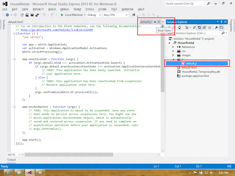Screen dimensions: 235x176
Task: Click the Navigate Backward arrow icon
Action: tap(7, 15)
